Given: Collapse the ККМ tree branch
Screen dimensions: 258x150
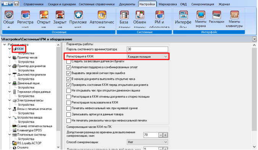Looking at the screenshot, I should click(10, 49).
